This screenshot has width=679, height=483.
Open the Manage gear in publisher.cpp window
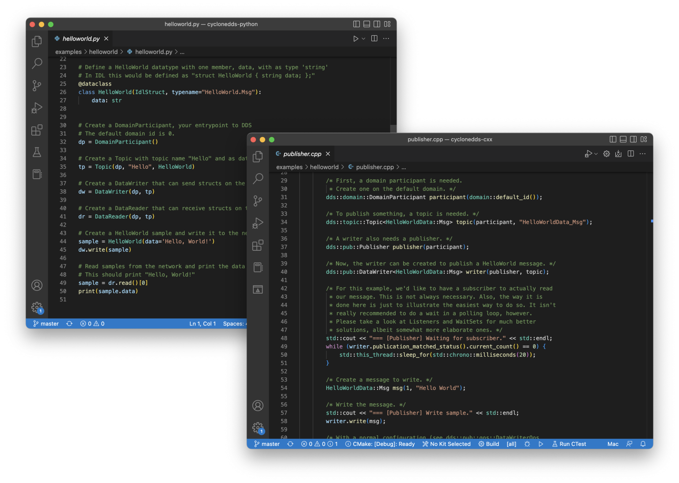pos(258,427)
